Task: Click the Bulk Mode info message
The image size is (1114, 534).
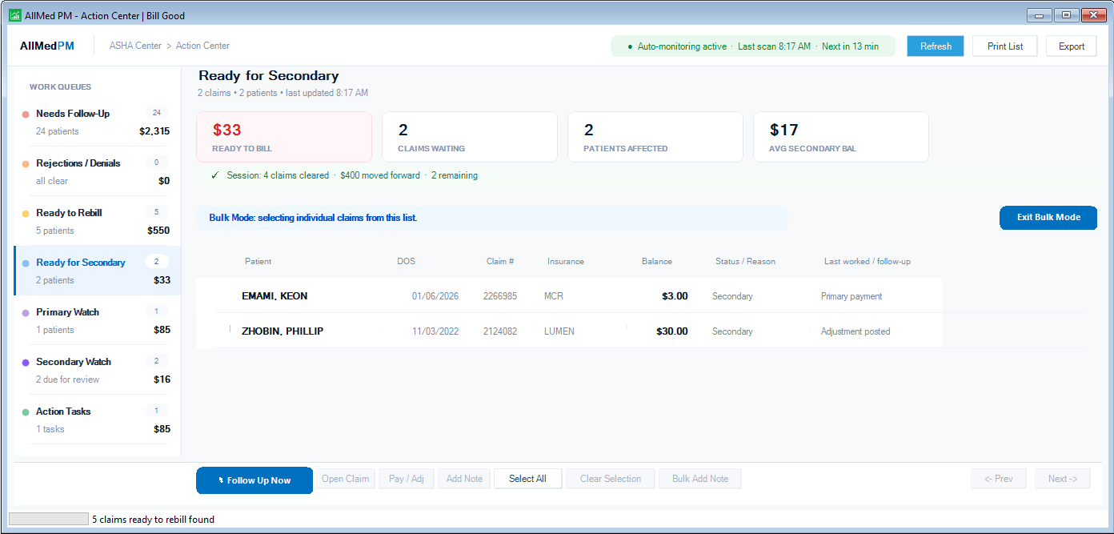Action: [x=492, y=218]
